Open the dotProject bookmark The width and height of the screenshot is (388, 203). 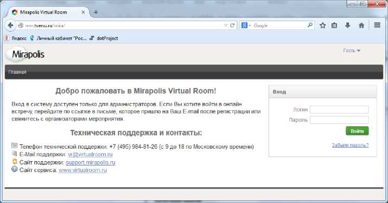pos(104,39)
